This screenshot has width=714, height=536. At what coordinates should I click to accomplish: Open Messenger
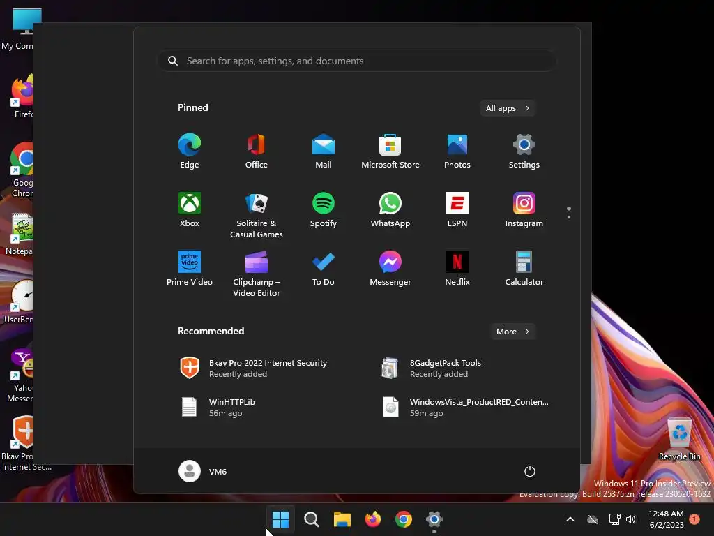390,269
